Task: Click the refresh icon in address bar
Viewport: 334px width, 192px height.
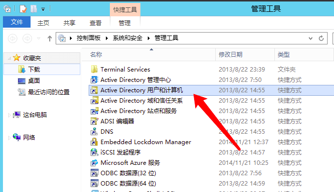Action: coord(321,38)
